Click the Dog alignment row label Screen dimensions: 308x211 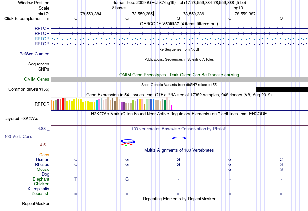[x=45, y=174]
